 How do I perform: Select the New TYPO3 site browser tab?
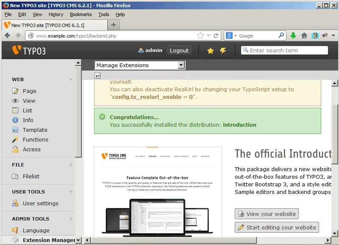tap(55, 25)
